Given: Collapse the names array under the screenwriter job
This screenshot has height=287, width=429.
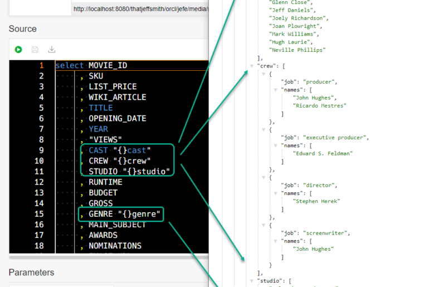Looking at the screenshot, I should 275,241.
